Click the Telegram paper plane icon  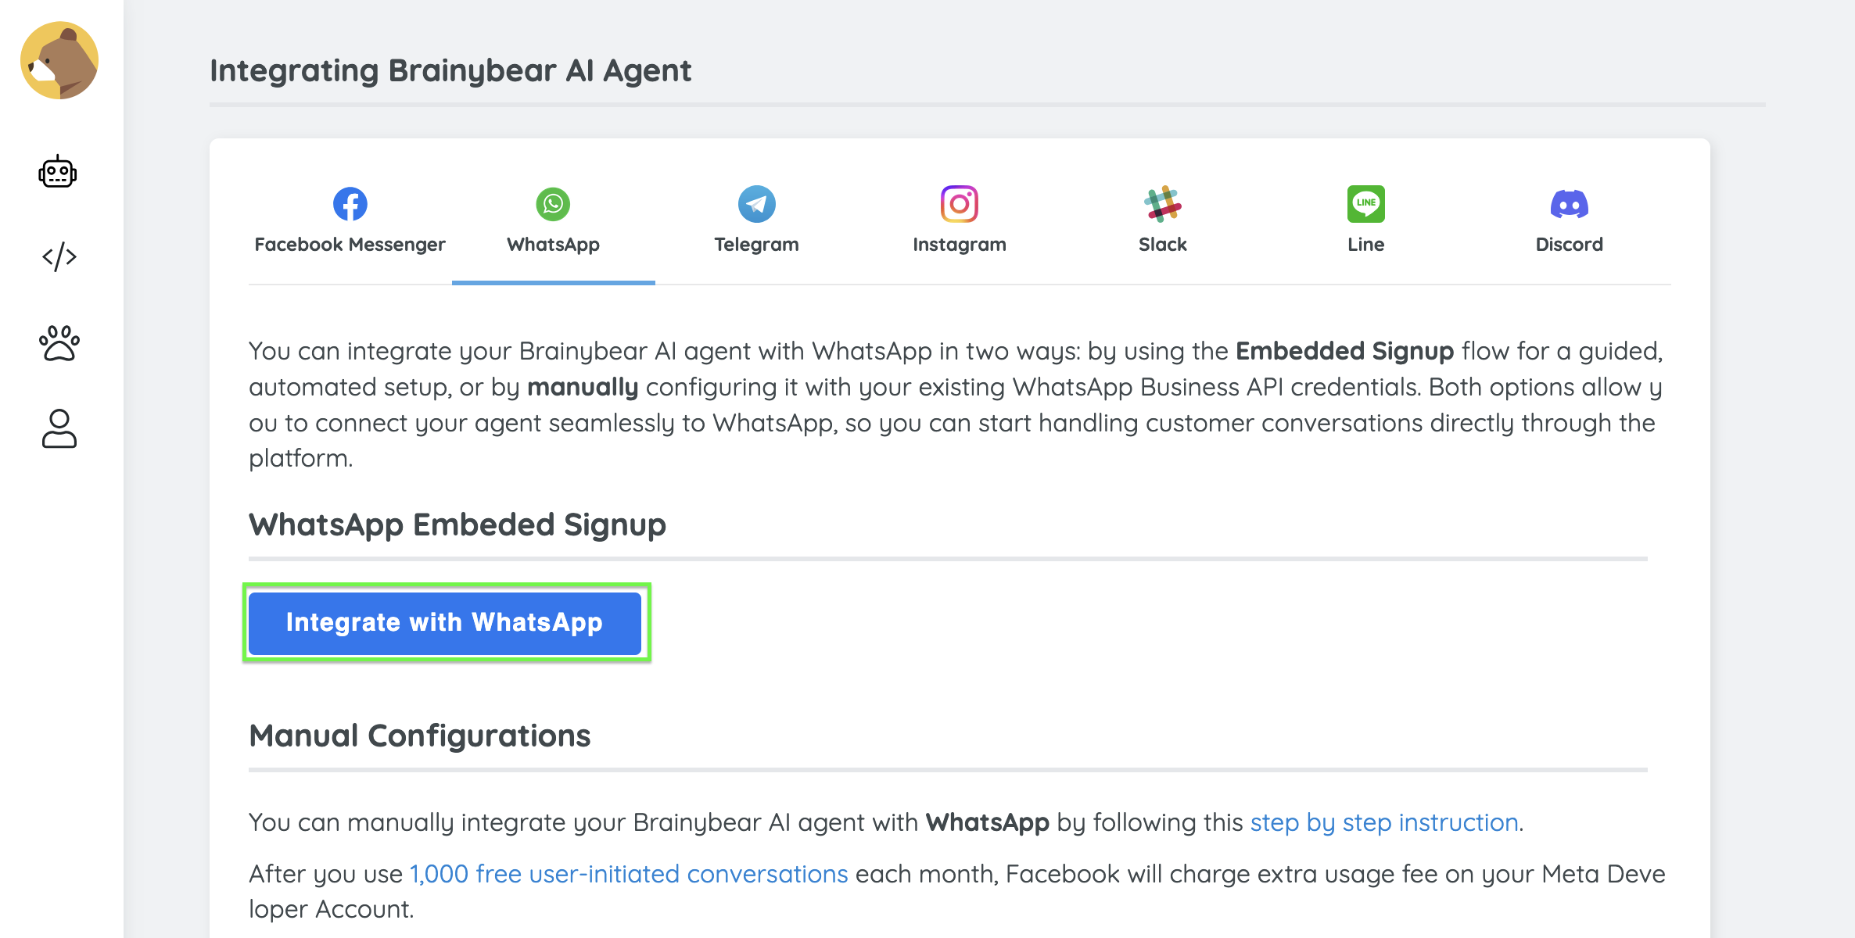pos(757,204)
